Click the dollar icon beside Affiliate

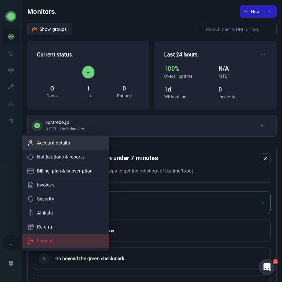(31, 213)
